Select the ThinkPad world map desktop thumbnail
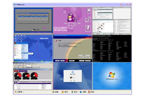The height and width of the screenshot is (105, 146). coord(33,48)
